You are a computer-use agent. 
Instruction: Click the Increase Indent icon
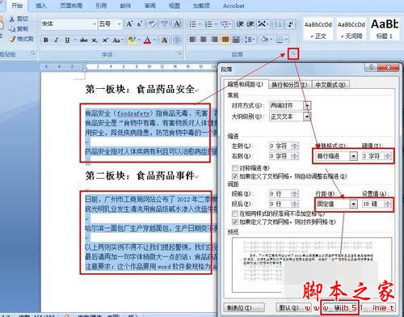coord(250,24)
